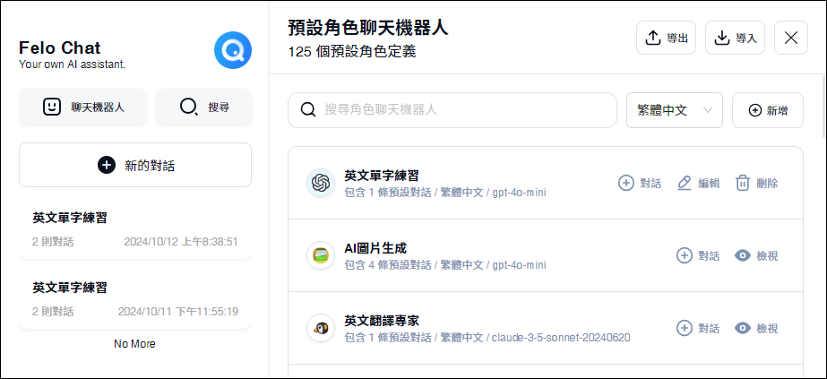Open the 聊天機器人 chatbot panel
827x379 pixels.
(82, 107)
